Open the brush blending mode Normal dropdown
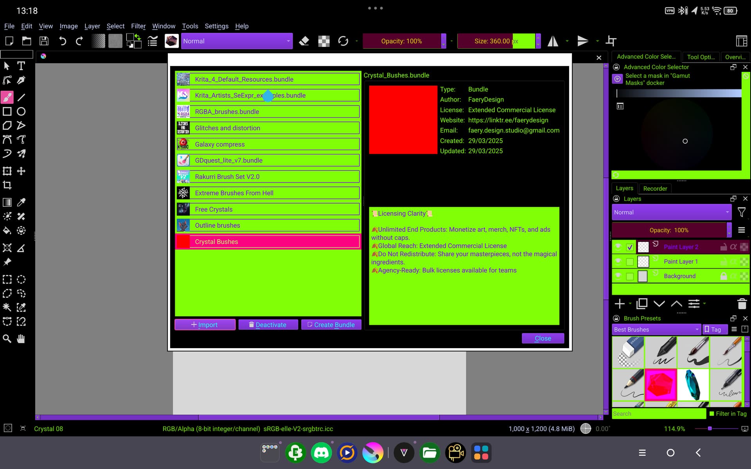This screenshot has height=469, width=751. 237,41
